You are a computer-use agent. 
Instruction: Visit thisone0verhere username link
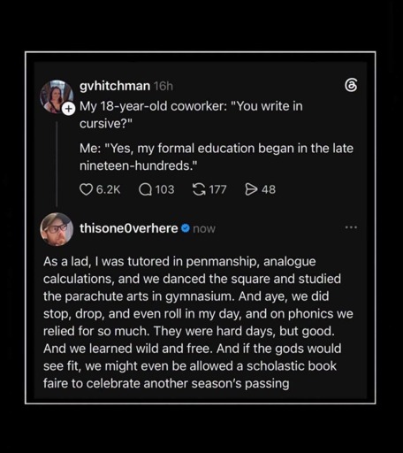click(x=129, y=228)
